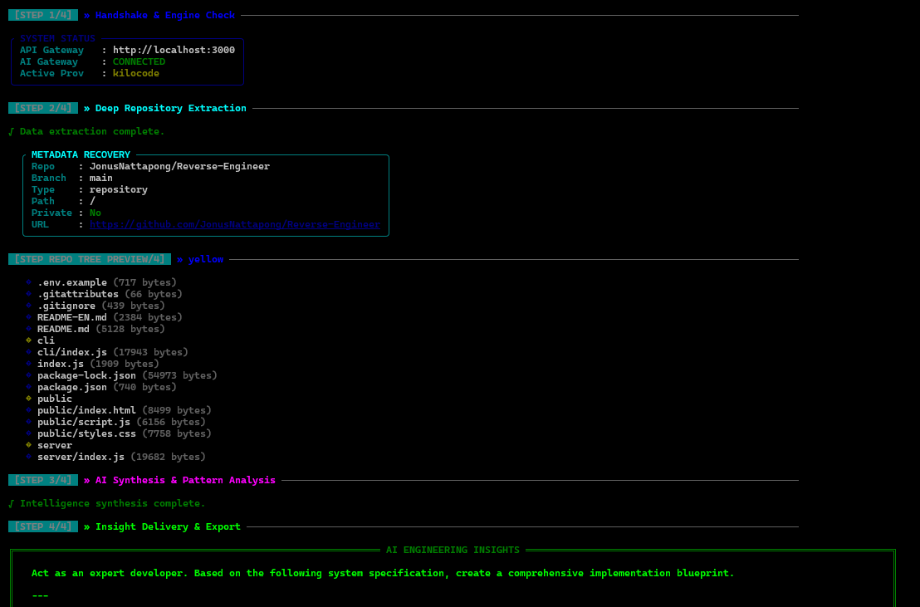Select the public/script.js file row
Image resolution: width=920 pixels, height=607 pixels.
pyautogui.click(x=115, y=422)
